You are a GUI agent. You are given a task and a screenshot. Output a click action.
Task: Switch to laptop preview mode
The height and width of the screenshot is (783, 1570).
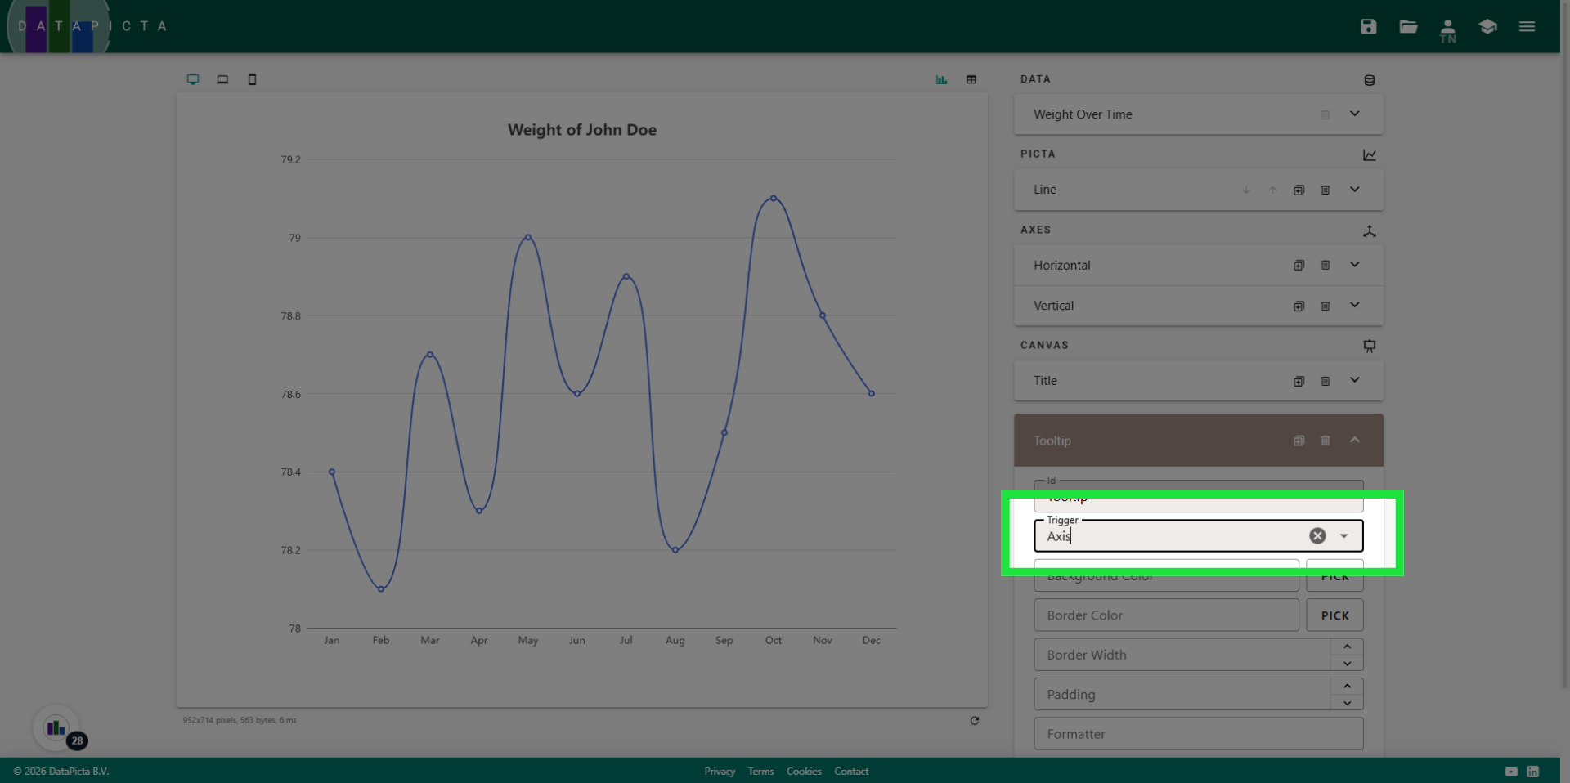(222, 79)
